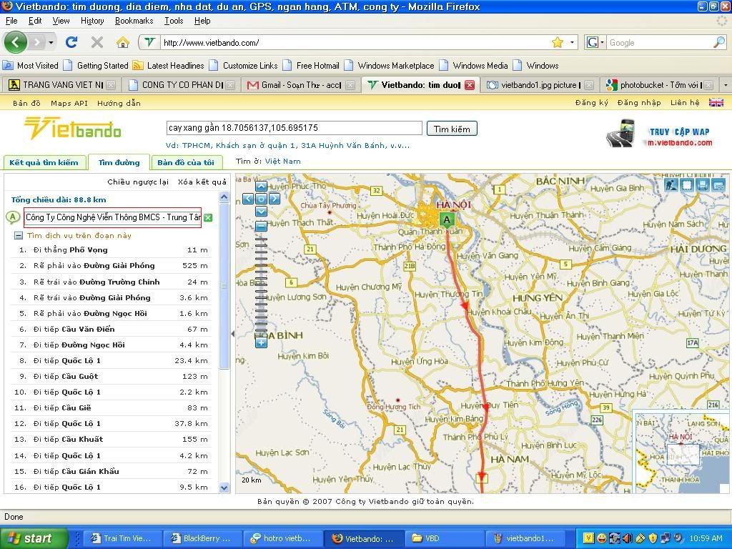Click the Firefox Stop loading button
The height and width of the screenshot is (549, 732).
(97, 42)
